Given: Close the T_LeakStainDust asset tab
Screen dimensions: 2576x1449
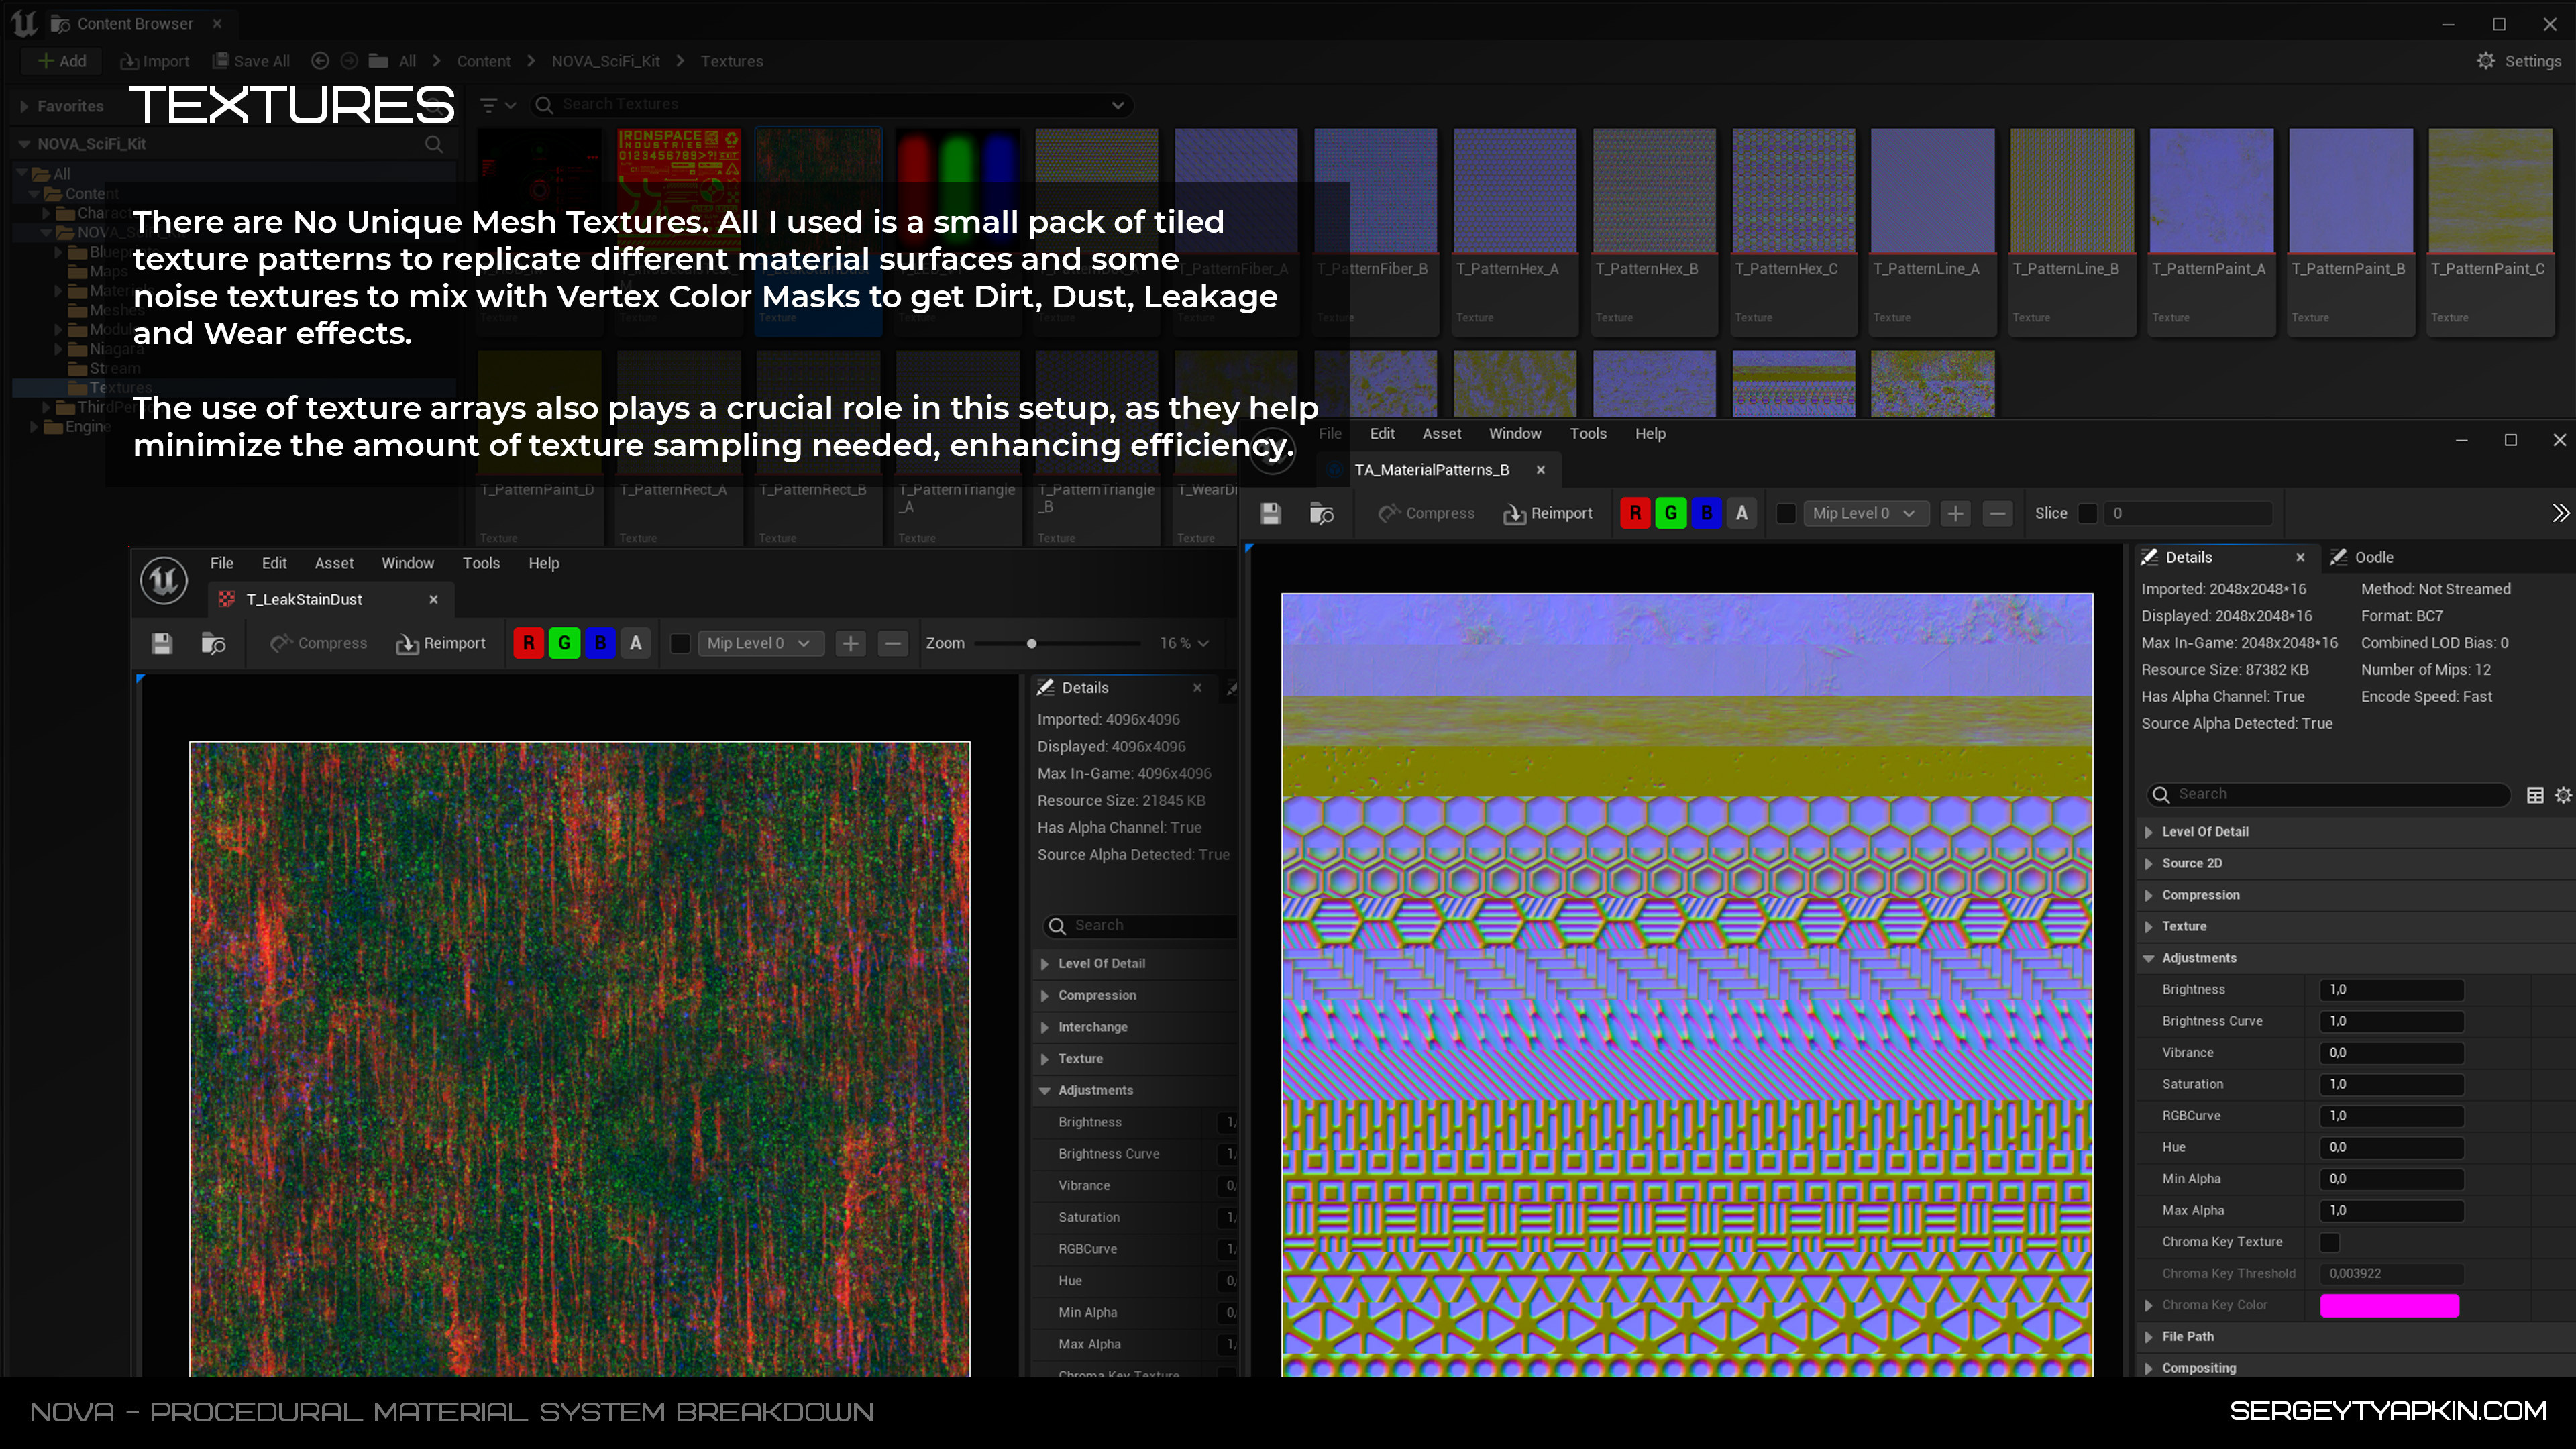Looking at the screenshot, I should click(433, 600).
